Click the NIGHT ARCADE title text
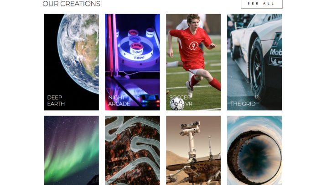 [119, 100]
